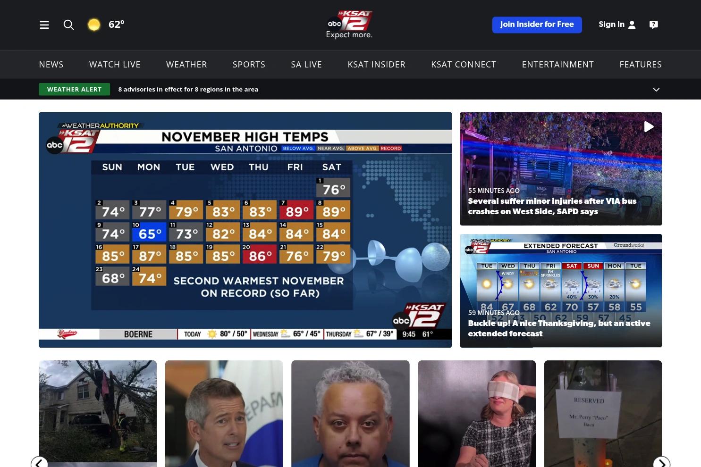Click the user profile icon
The height and width of the screenshot is (467, 701).
pos(632,25)
